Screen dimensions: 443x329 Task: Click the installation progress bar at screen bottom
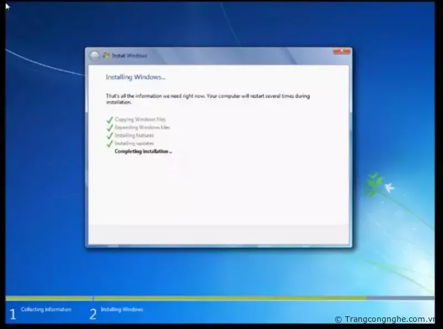(x=221, y=299)
